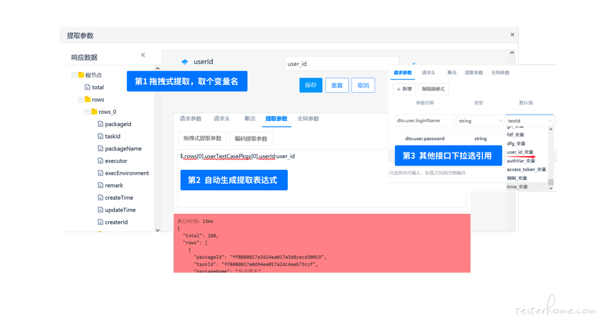597x323 pixels.
Task: Click the yellow folder icon for rows_0
Action: pos(94,112)
